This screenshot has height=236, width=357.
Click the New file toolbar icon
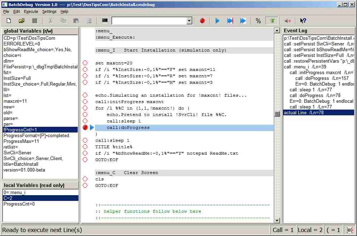point(9,21)
